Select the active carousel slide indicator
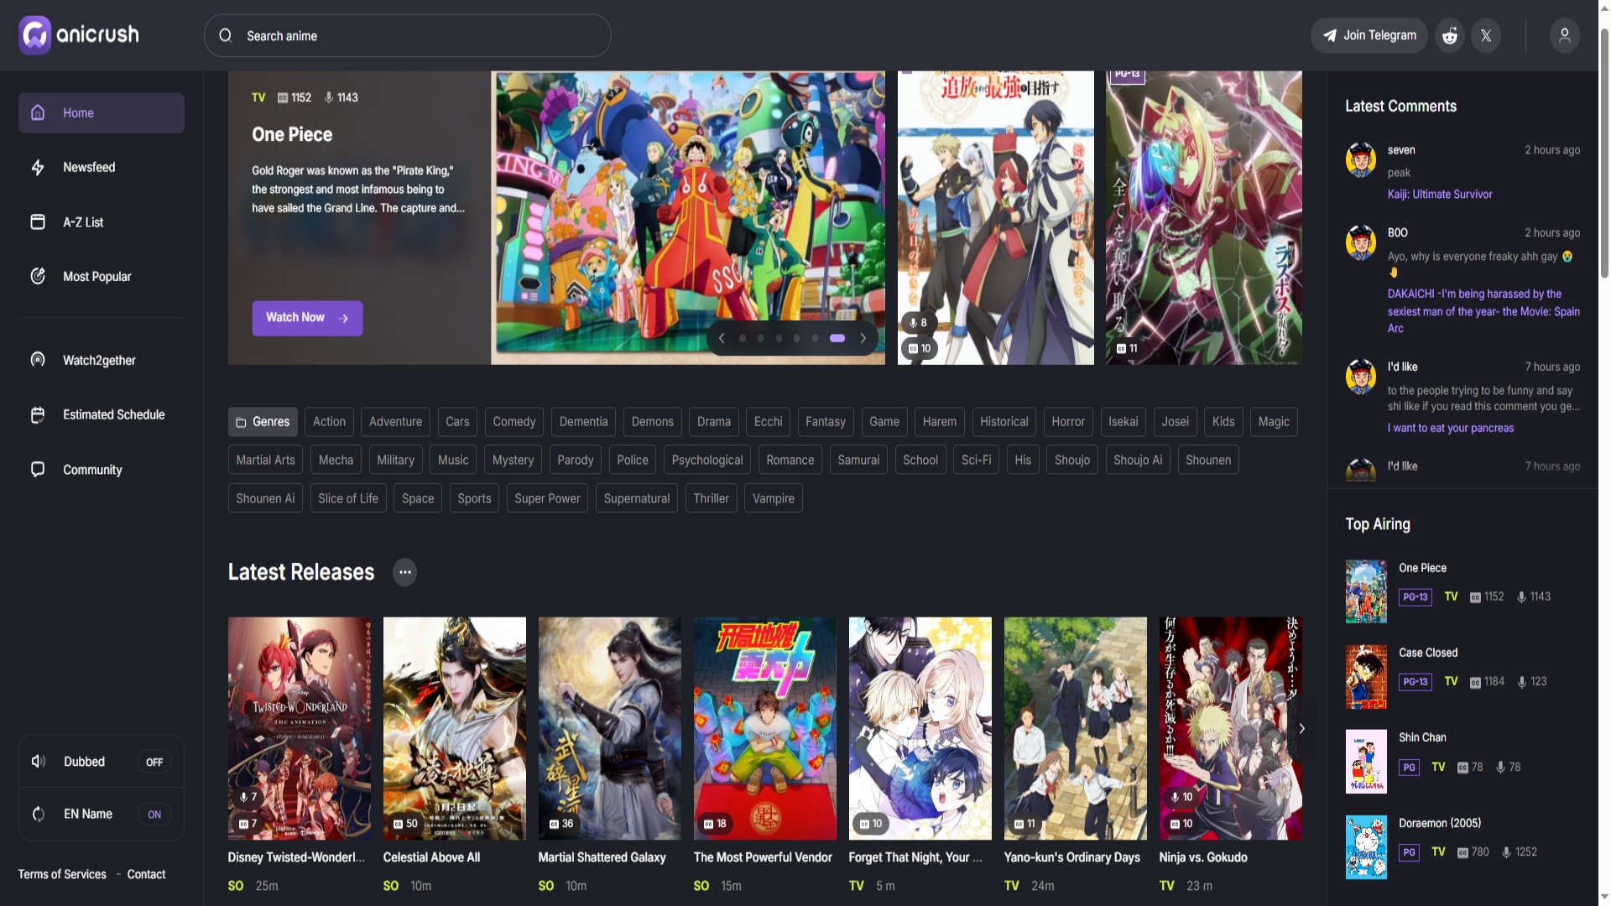Viewport: 1611px width, 906px height. click(837, 338)
